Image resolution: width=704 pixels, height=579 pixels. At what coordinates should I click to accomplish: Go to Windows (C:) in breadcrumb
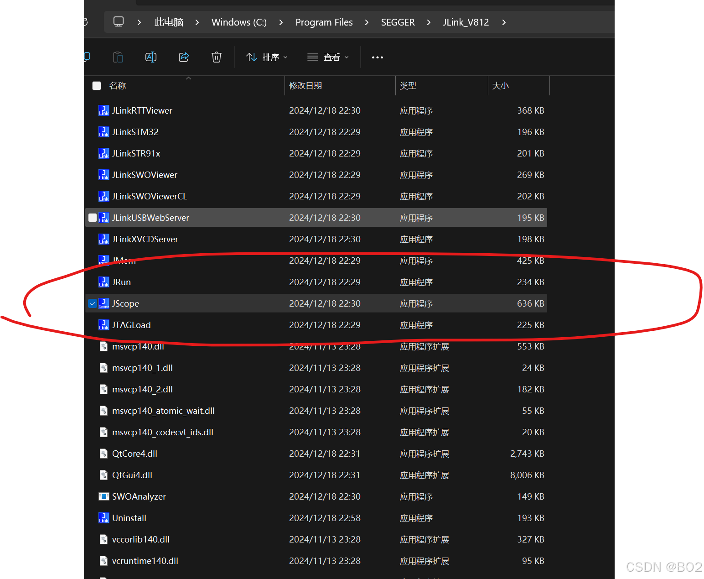point(239,22)
